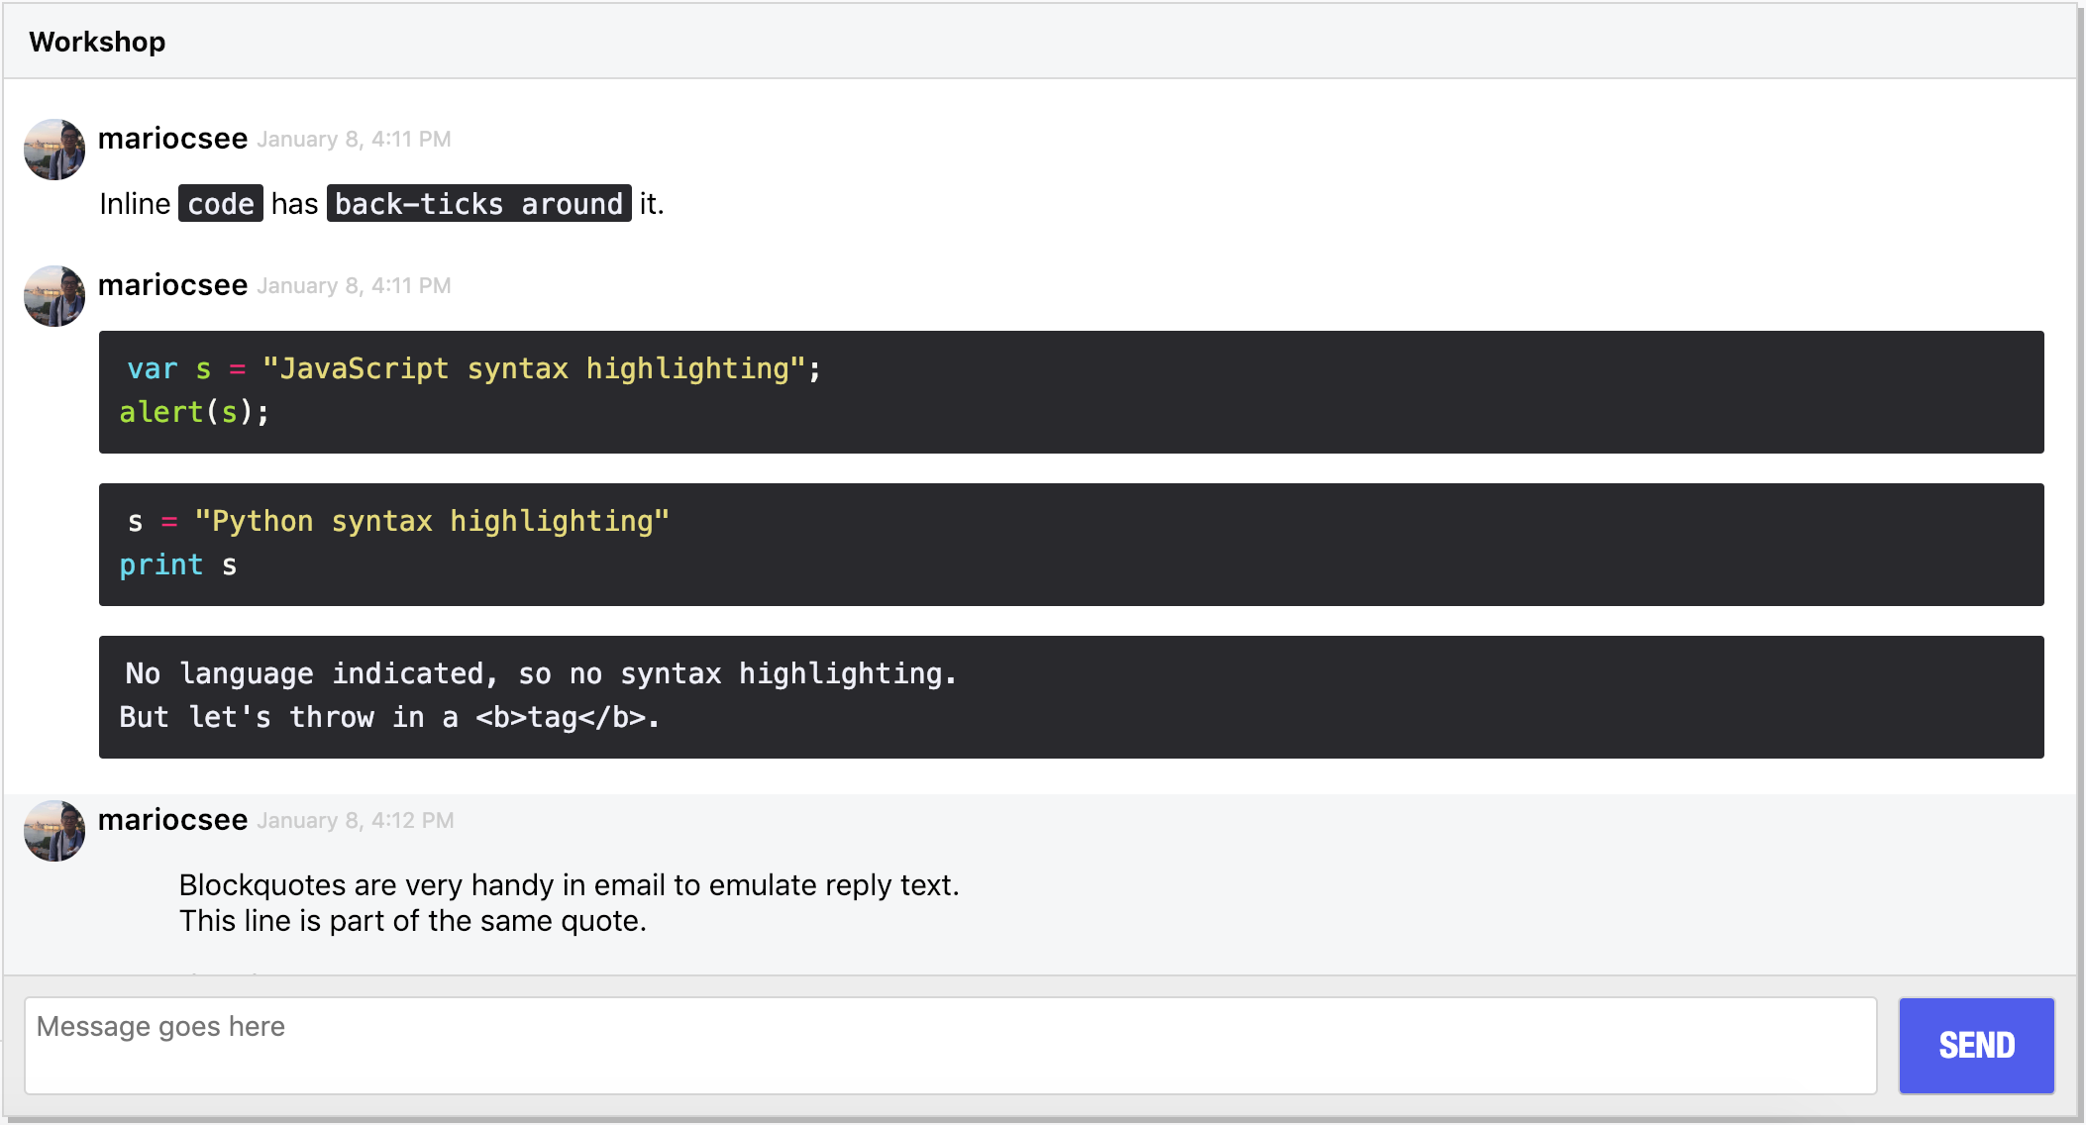The width and height of the screenshot is (2086, 1125).
Task: Click the JavaScript syntax highlighting code block
Action: 1071,392
